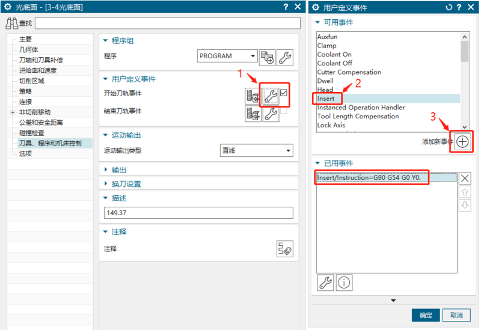Select 切削区域 in the tree
This screenshot has width=481, height=330.
click(32, 81)
